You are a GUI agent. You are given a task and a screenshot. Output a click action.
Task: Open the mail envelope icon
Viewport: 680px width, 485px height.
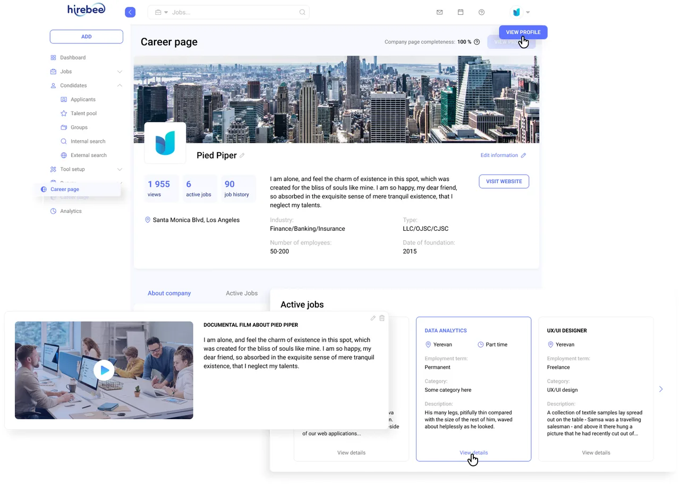[439, 12]
